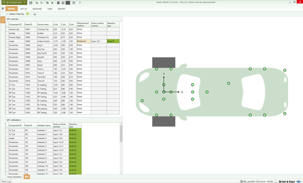This screenshot has width=303, height=183.
Task: Click the tag icon in top toolbar
Action: click(42, 2)
